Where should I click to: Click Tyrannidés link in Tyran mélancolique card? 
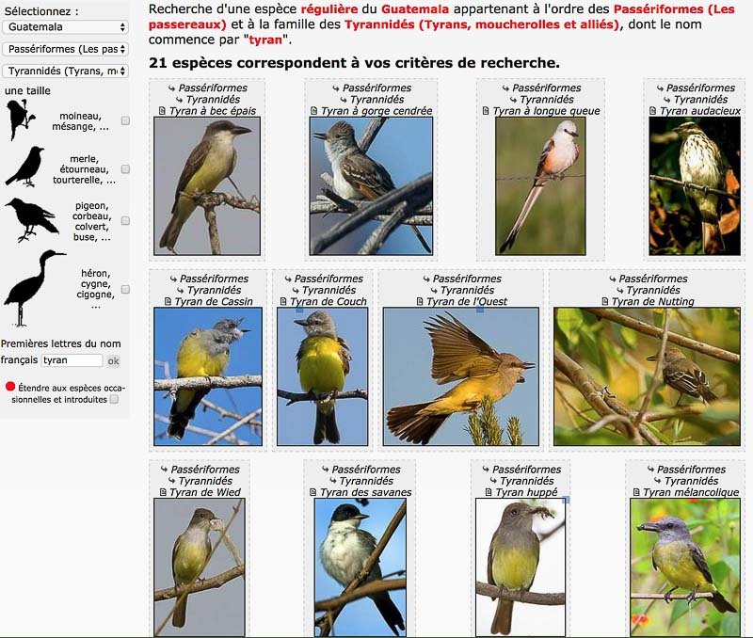(x=692, y=481)
